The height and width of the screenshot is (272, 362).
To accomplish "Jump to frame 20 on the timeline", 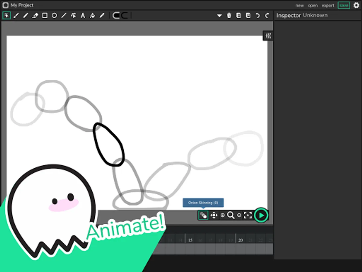I will 240,240.
